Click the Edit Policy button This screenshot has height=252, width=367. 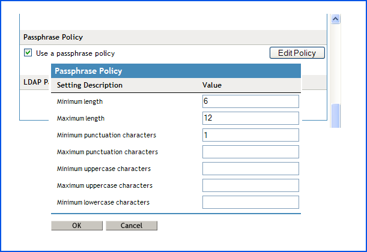click(297, 53)
